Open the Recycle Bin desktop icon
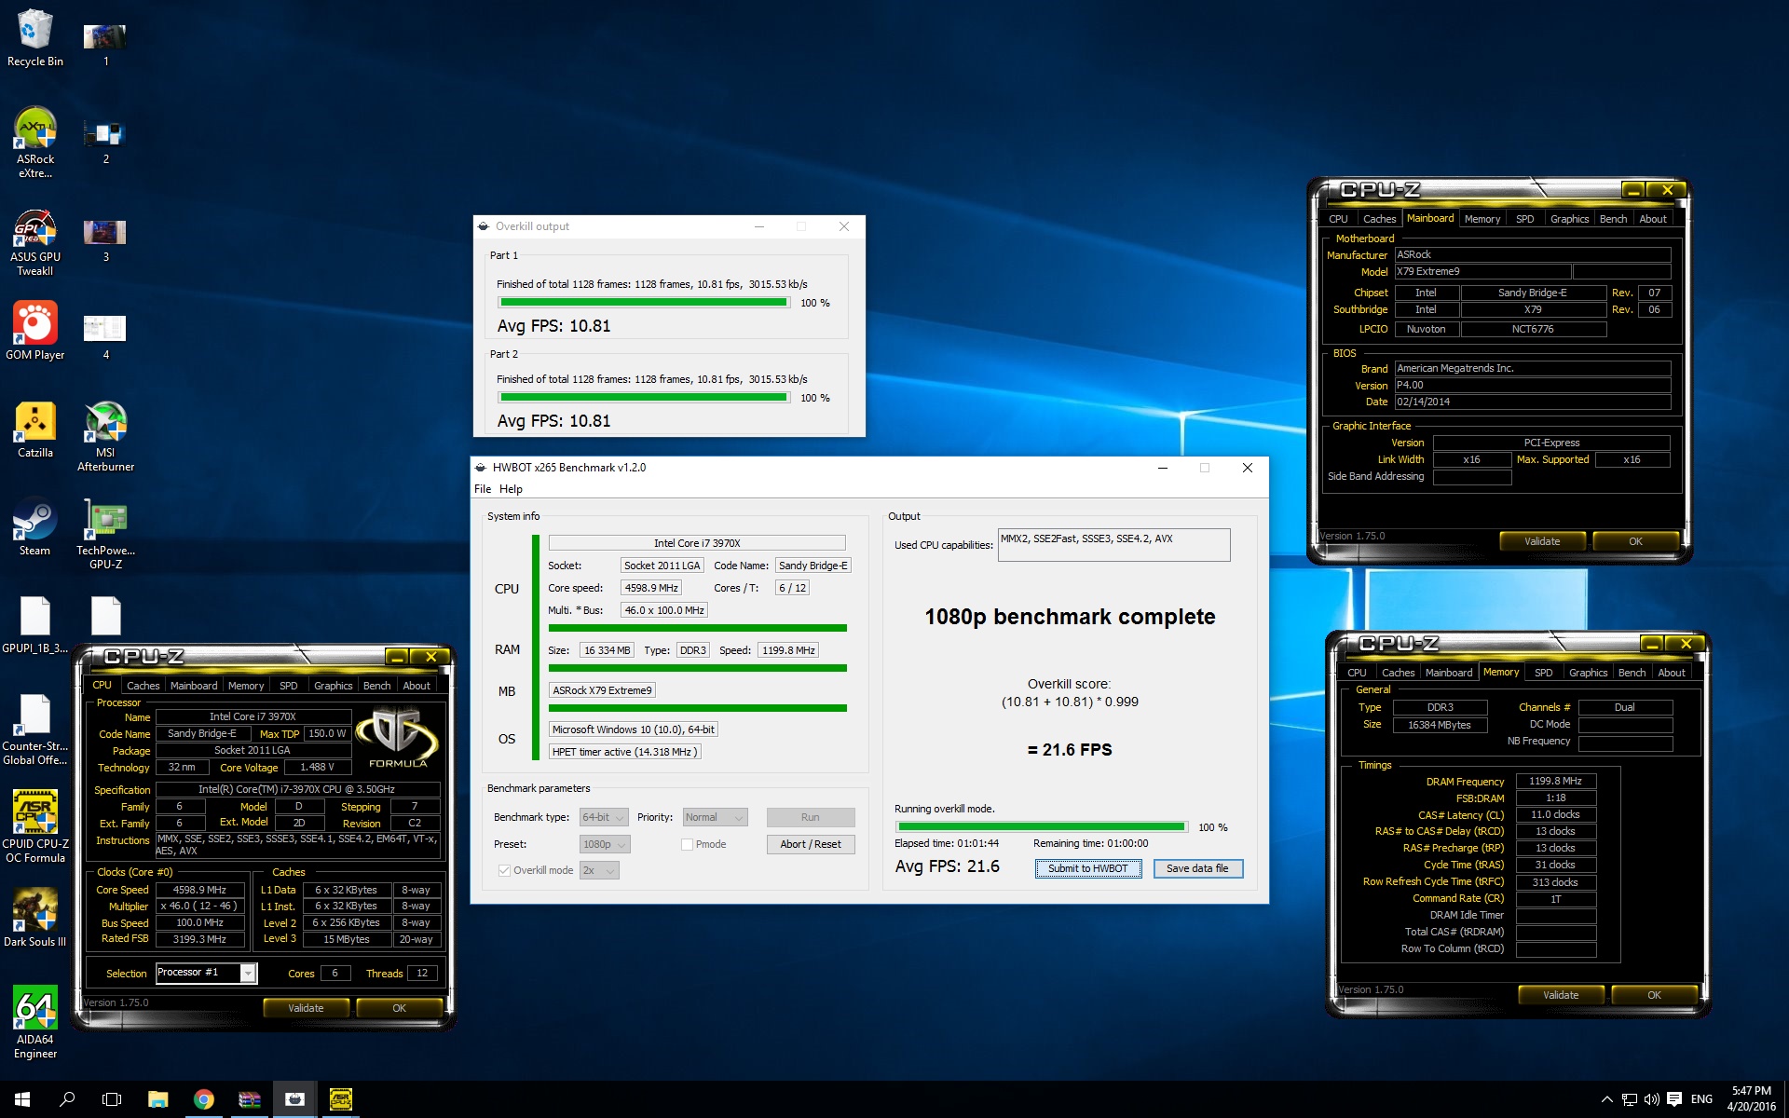This screenshot has height=1118, width=1789. coord(35,38)
